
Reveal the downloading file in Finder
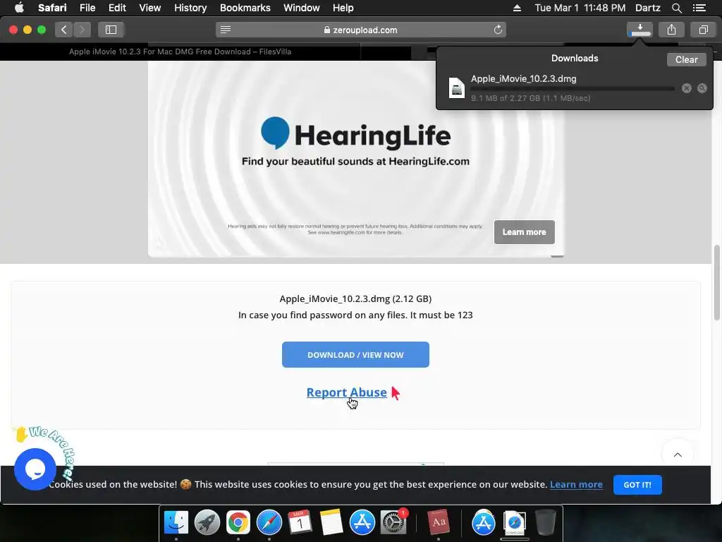(702, 88)
